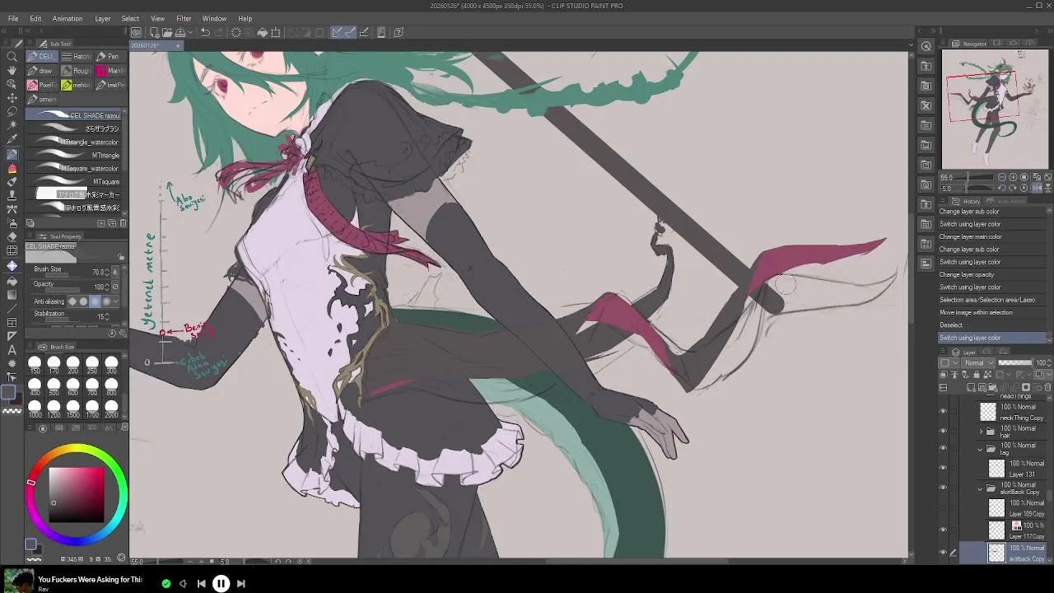Click the Open file folder icon
Screen dimensions: 1054x593
167,33
